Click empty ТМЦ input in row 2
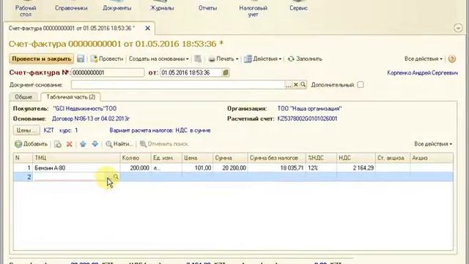Screen dimensions: 469x264 [73, 177]
